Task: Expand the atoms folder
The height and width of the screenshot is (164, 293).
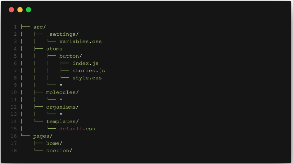Action: [x=54, y=49]
